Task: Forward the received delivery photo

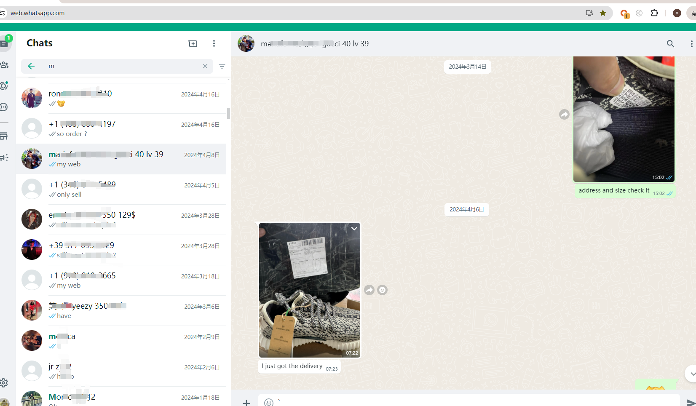Action: (369, 290)
